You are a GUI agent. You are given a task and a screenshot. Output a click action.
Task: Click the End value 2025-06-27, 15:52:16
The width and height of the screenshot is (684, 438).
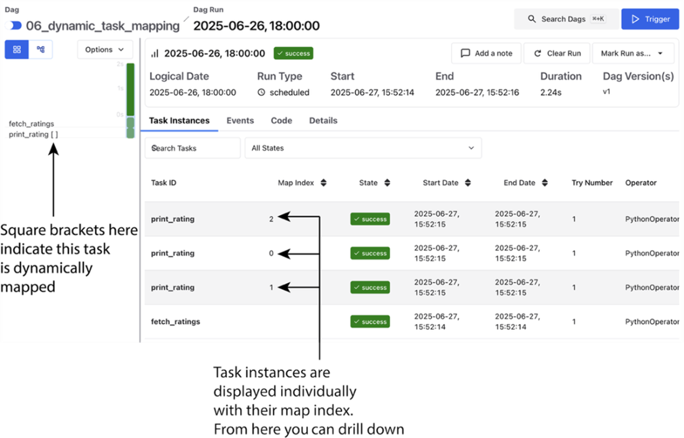click(477, 93)
